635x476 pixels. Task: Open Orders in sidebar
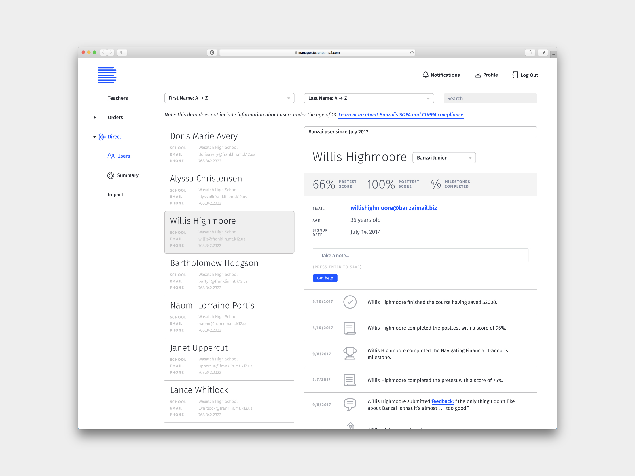(115, 117)
